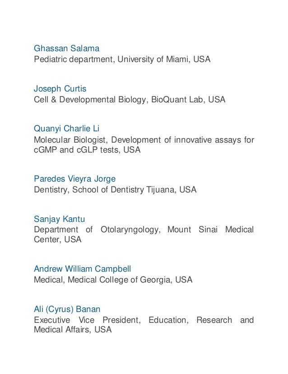Click the word Research in Banan's description
The width and height of the screenshot is (288, 374).
pos(214,320)
